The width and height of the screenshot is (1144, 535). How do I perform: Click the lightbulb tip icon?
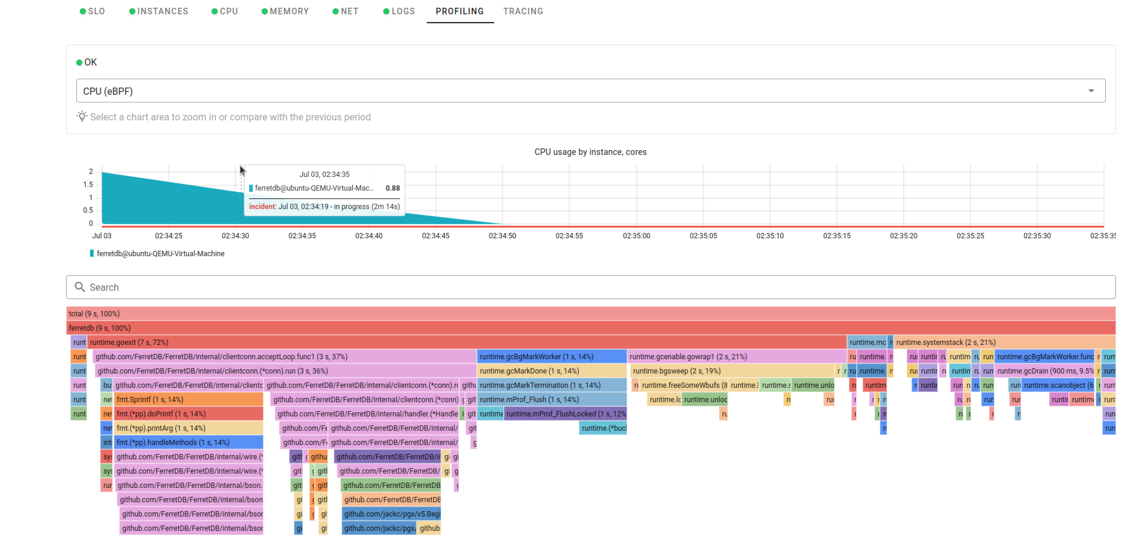coord(82,117)
